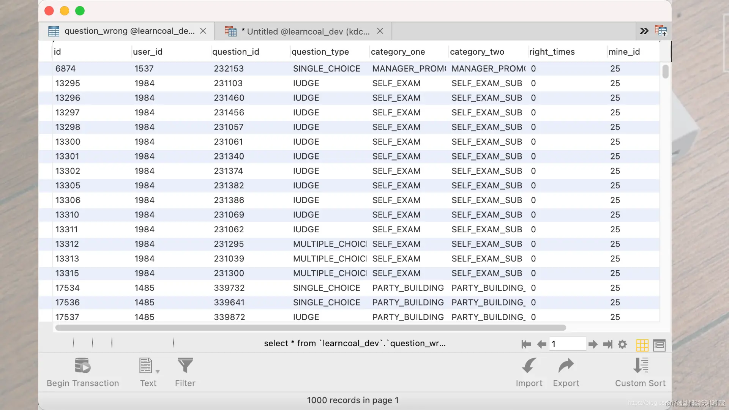The height and width of the screenshot is (410, 729).
Task: Switch to form view mode
Action: [x=659, y=345]
